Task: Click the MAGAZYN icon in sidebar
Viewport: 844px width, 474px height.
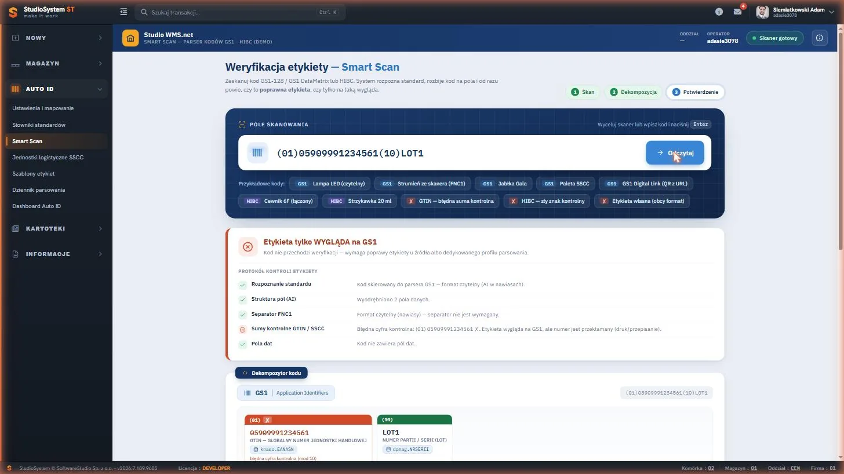Action: coord(16,64)
